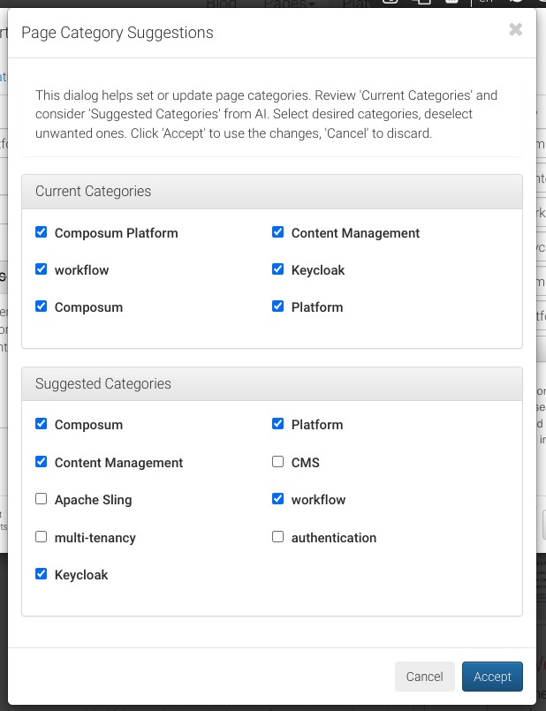
Task: Uncheck Keycloak under Suggested Categories
Action: (42, 574)
